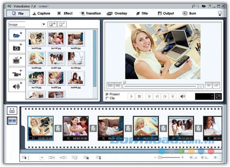Capture from TV with the television icon
230x167 pixels.
[x=17, y=60]
